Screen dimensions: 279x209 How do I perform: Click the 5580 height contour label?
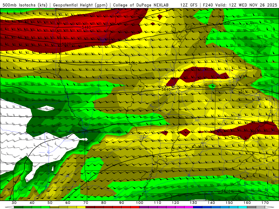click(x=133, y=63)
